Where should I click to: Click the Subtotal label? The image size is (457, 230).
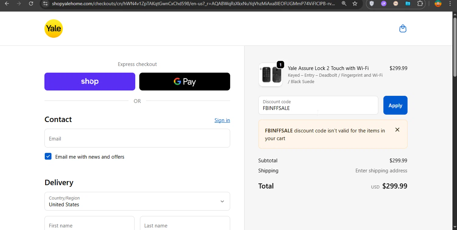(268, 160)
